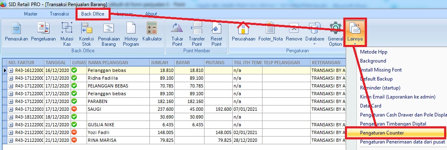Sort by the TANGGAL column header
The height and width of the screenshot is (150, 447).
click(57, 63)
